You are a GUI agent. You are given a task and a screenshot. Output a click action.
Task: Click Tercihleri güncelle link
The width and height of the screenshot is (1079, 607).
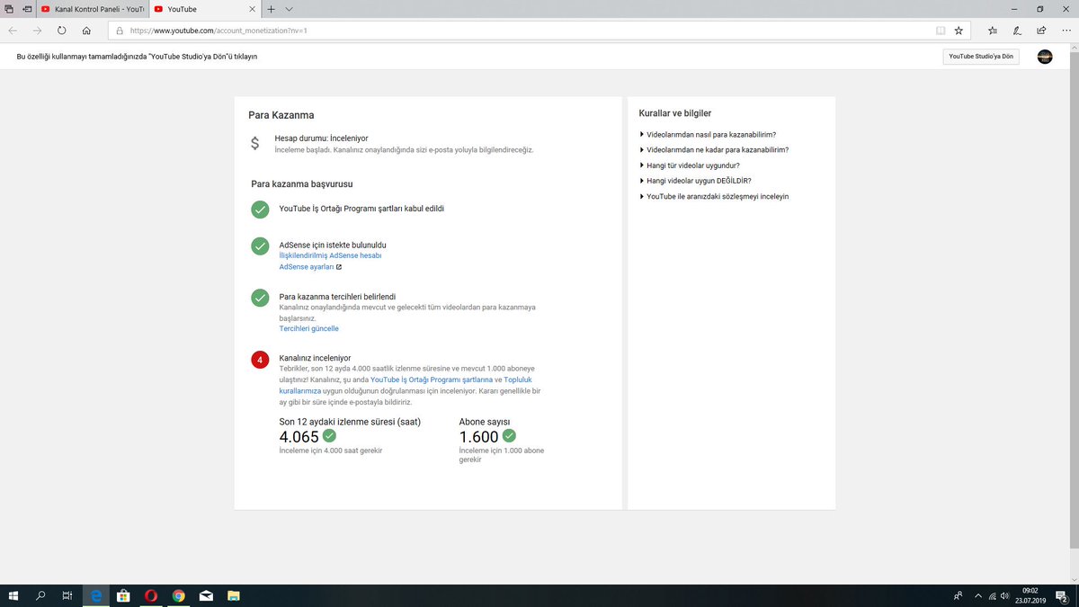[x=308, y=329]
